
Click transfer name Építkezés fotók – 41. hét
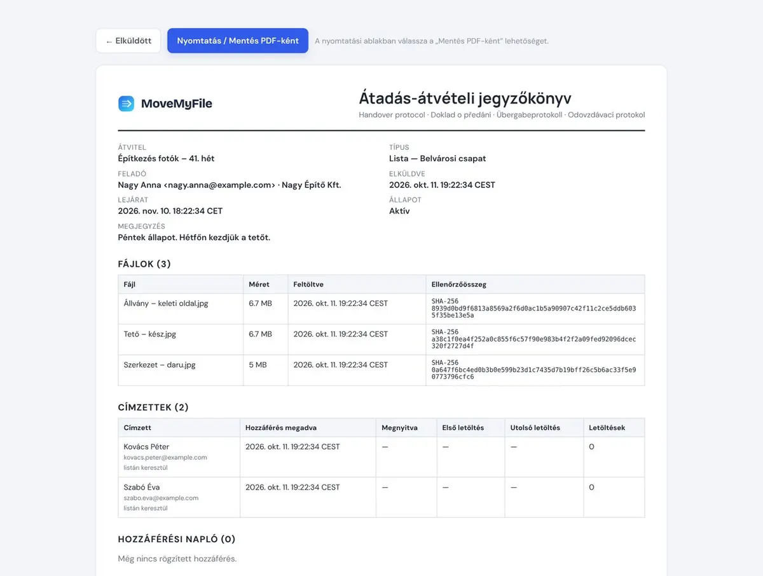click(x=167, y=159)
